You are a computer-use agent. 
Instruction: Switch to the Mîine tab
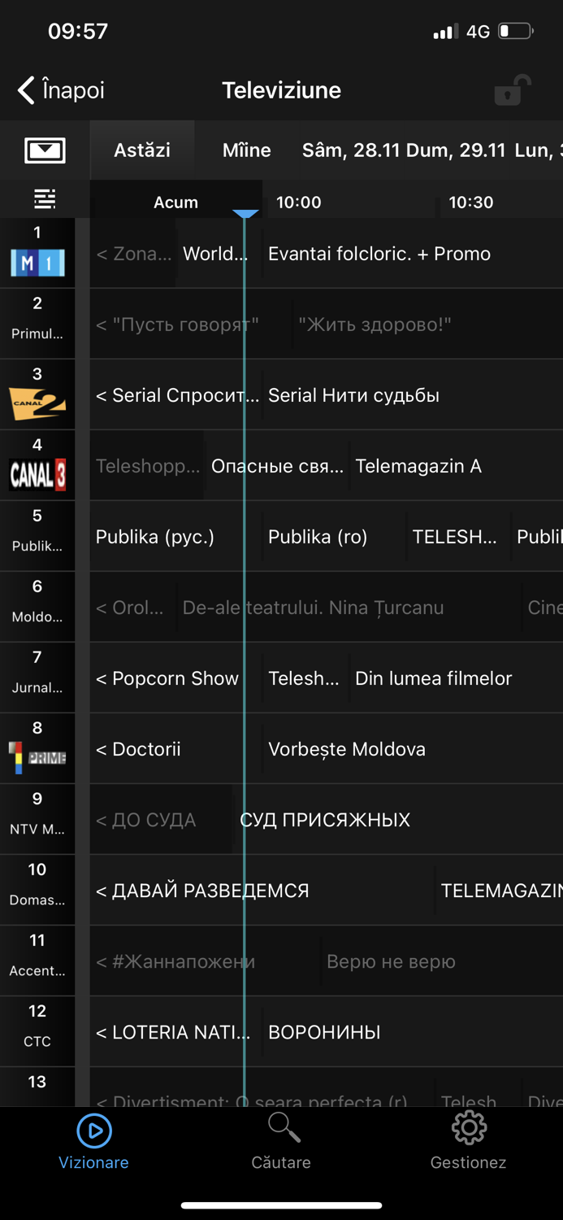pyautogui.click(x=246, y=150)
